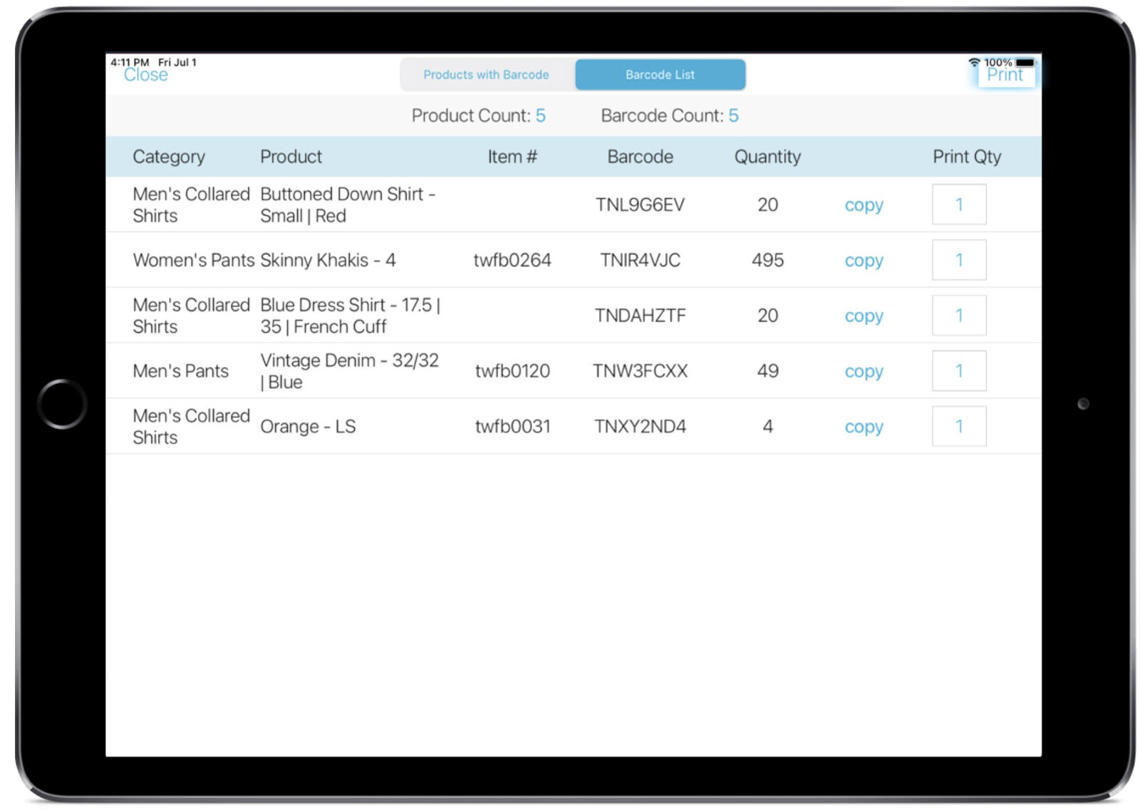Copy the barcode TNL9G6EV
1140x810 pixels.
pos(864,205)
